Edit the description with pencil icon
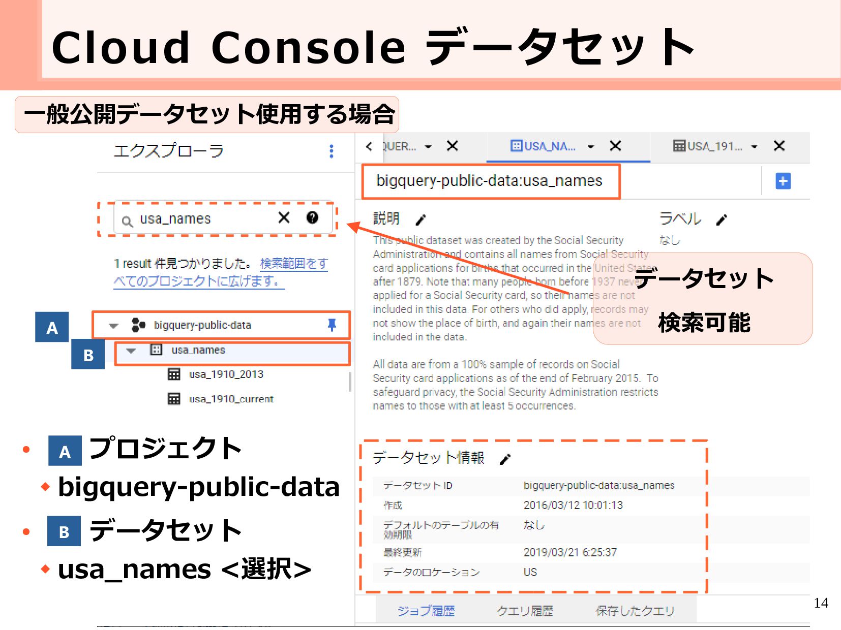The height and width of the screenshot is (630, 841). (x=420, y=220)
